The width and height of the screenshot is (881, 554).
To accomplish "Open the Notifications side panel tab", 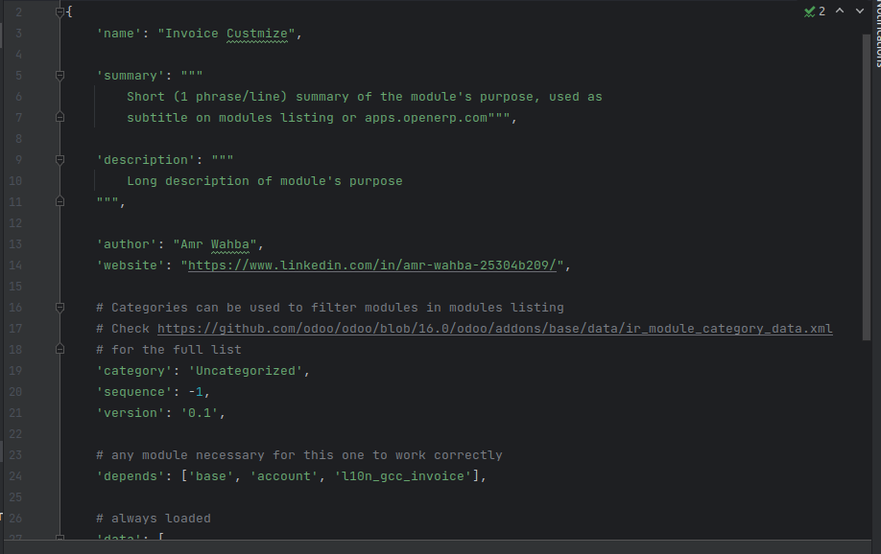I will point(877,34).
